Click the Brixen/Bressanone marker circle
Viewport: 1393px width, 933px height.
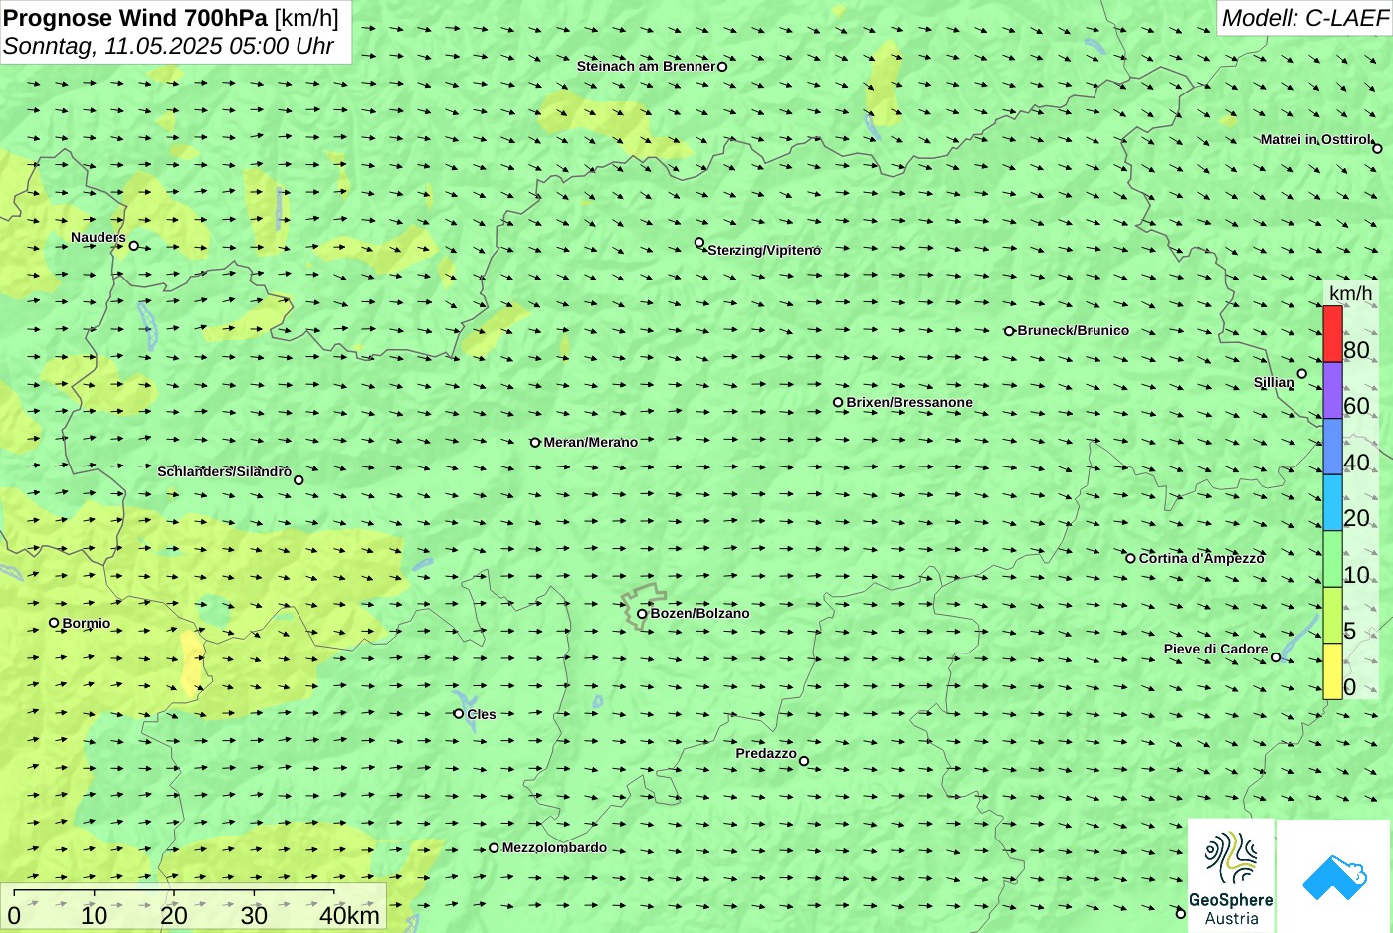click(x=838, y=403)
